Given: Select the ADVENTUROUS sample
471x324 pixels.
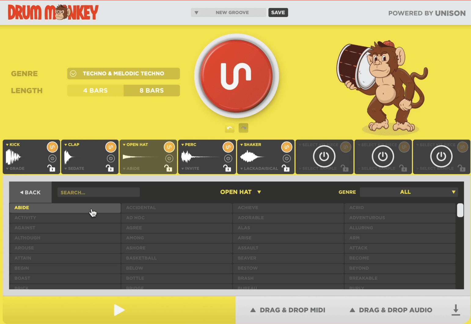Looking at the screenshot, I should pyautogui.click(x=400, y=218).
